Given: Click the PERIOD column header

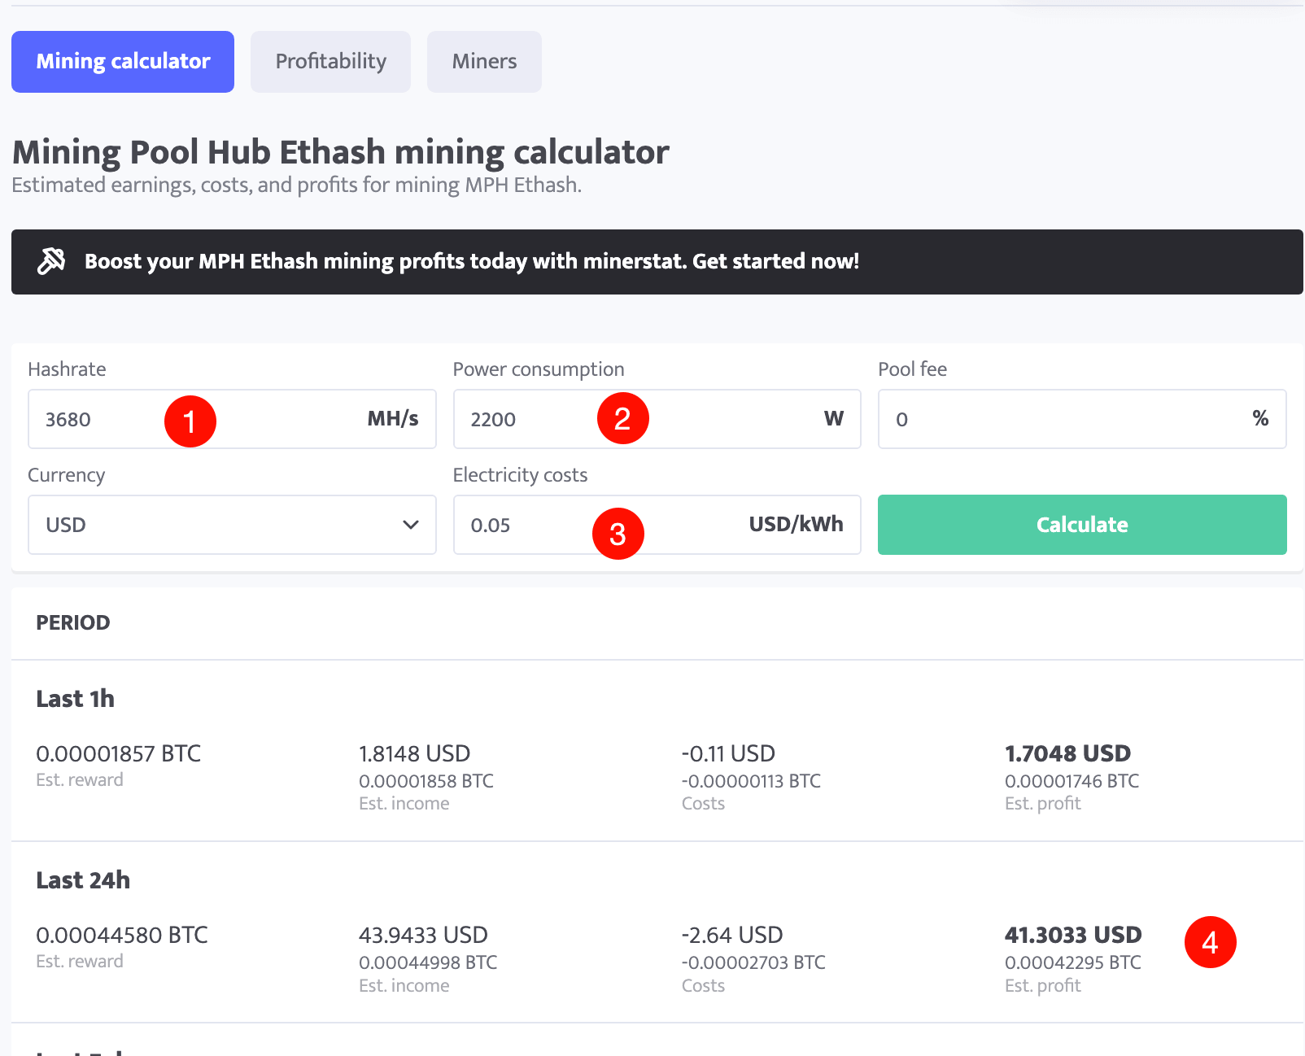Looking at the screenshot, I should pyautogui.click(x=73, y=623).
